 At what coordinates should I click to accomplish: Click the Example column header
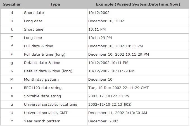point(138,4)
